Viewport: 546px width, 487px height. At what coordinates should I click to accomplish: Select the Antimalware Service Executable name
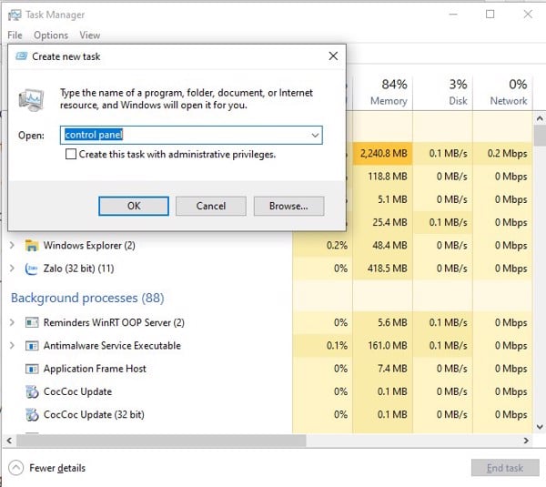(x=112, y=346)
